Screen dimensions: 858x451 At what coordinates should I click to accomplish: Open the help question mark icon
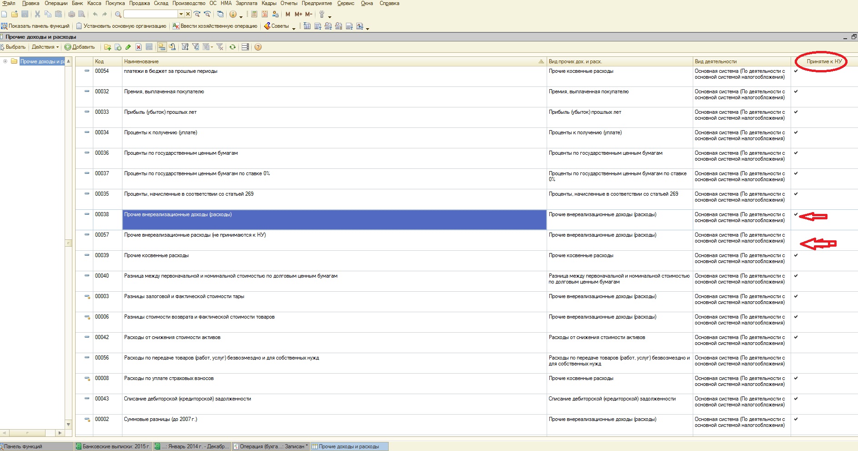click(258, 47)
